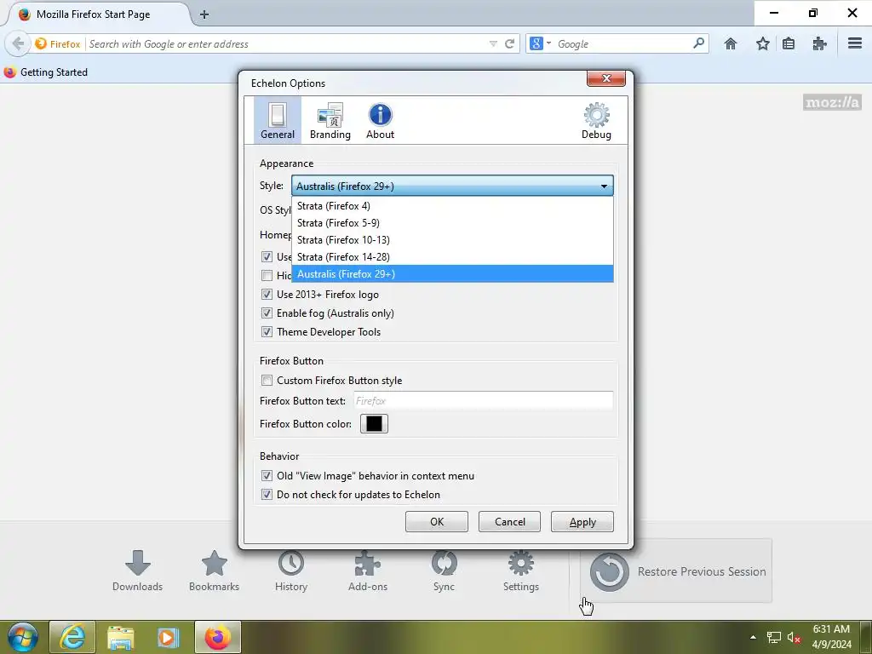Image resolution: width=872 pixels, height=654 pixels.
Task: Open the network tray icon
Action: pos(773,638)
